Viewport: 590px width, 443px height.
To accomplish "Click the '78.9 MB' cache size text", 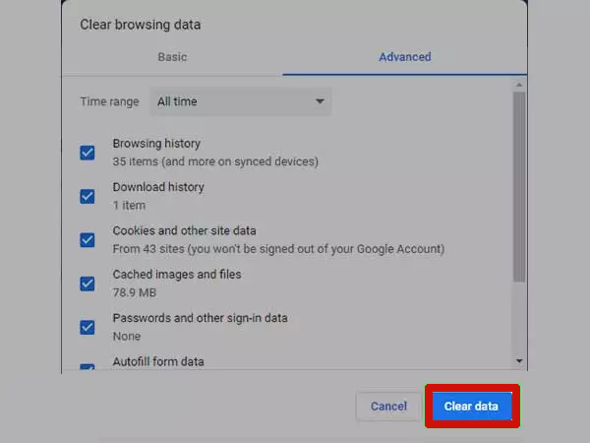I will (135, 292).
